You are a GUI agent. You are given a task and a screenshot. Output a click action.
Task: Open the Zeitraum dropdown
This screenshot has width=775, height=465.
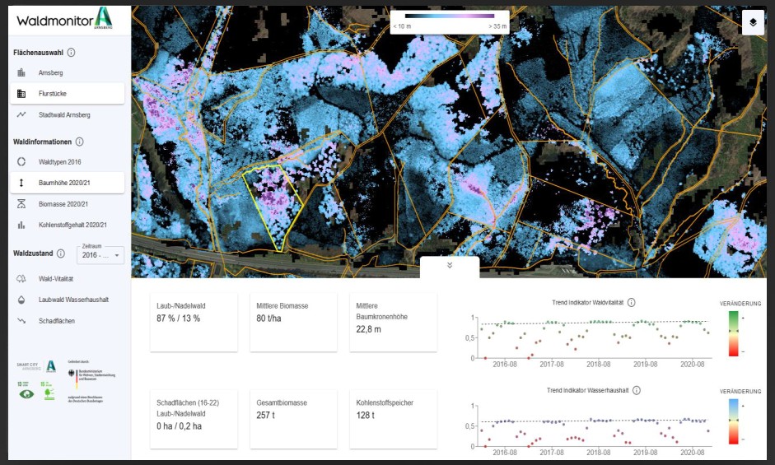[100, 255]
